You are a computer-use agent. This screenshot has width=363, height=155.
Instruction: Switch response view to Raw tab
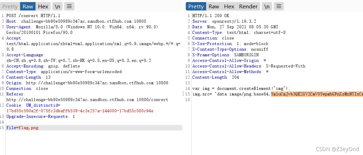(x=214, y=6)
